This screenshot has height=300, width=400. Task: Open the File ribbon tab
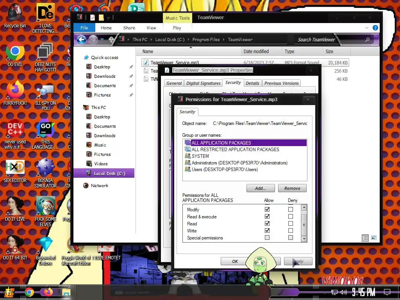(84, 28)
